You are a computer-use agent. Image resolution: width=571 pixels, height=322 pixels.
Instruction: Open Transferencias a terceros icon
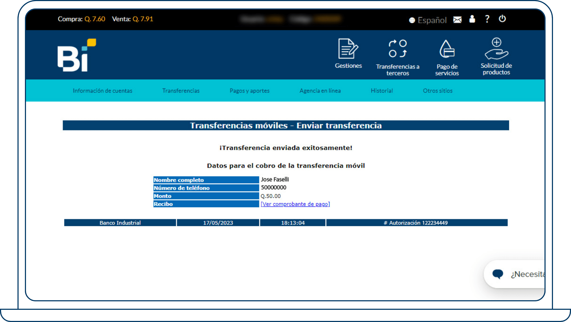[398, 49]
